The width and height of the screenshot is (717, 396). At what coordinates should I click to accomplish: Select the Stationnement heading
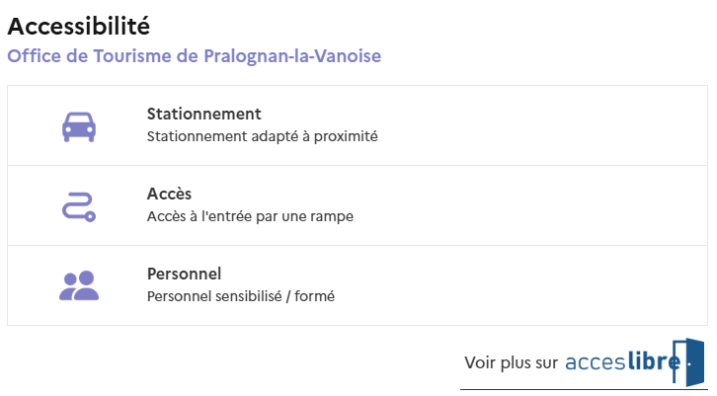[x=203, y=114]
